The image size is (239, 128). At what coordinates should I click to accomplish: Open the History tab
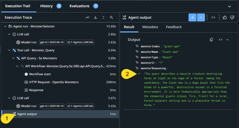tap(46, 6)
